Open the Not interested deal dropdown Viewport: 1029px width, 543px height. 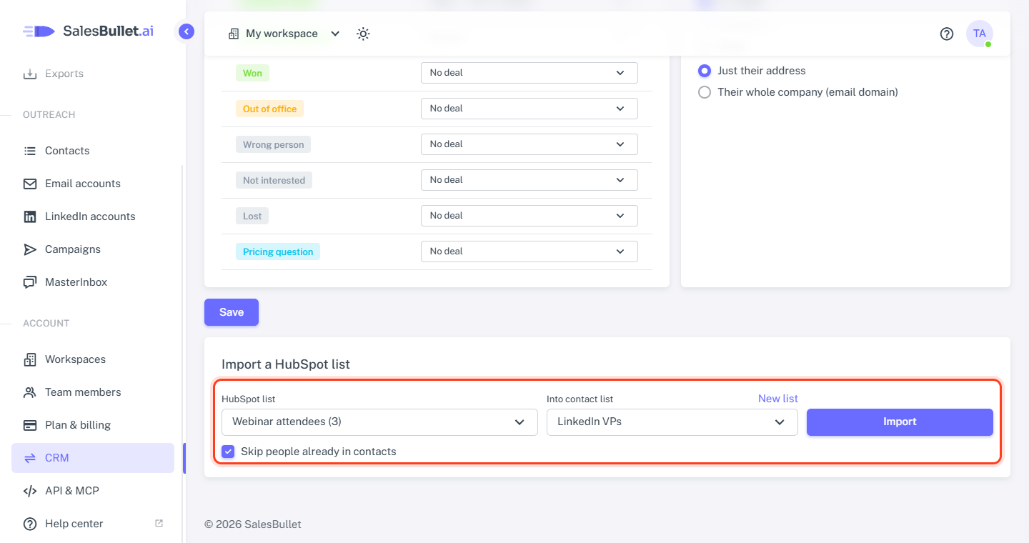[530, 180]
